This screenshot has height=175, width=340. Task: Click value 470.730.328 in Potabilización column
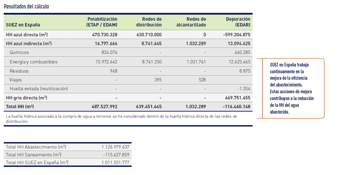105,35
